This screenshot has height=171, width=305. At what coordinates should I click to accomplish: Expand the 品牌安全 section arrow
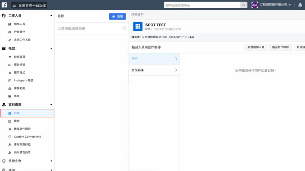click(x=51, y=161)
